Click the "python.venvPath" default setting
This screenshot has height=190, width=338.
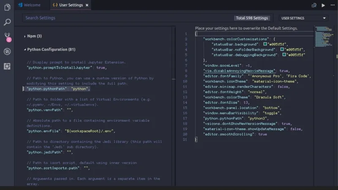[x=49, y=110]
